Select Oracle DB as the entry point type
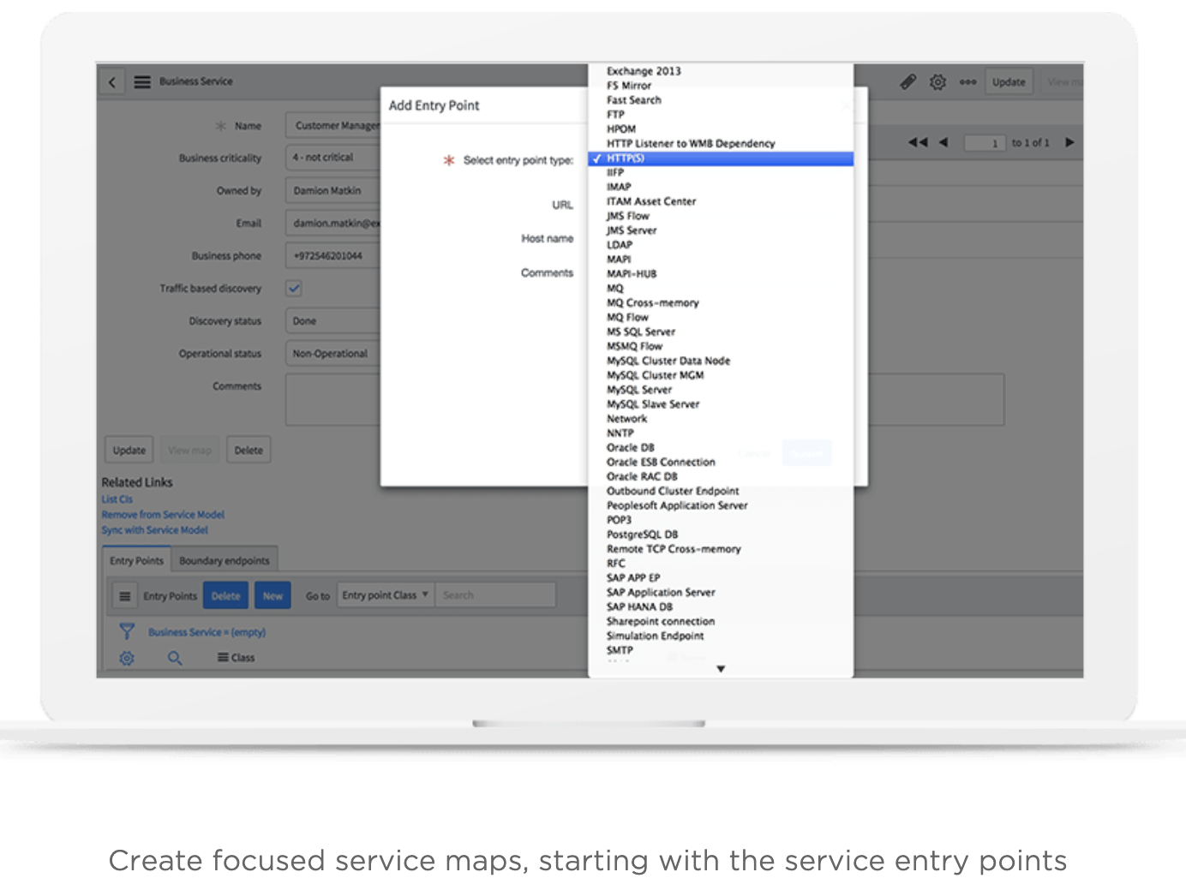Screen dimensions: 1186x896 [631, 447]
